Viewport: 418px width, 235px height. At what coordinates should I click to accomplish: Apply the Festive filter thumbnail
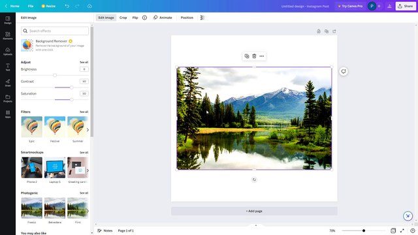click(x=55, y=127)
